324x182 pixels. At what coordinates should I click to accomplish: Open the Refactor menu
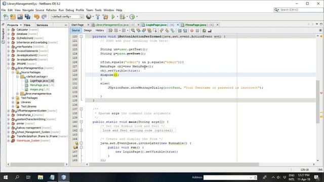click(x=51, y=10)
